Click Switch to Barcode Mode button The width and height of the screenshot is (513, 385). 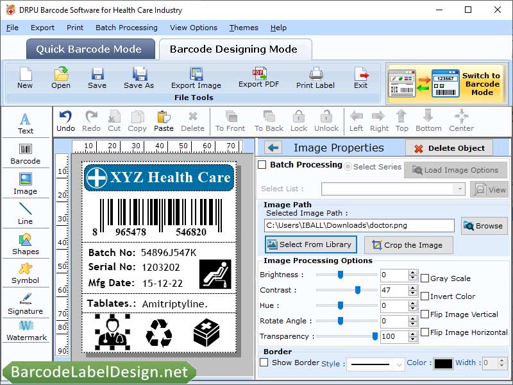447,84
